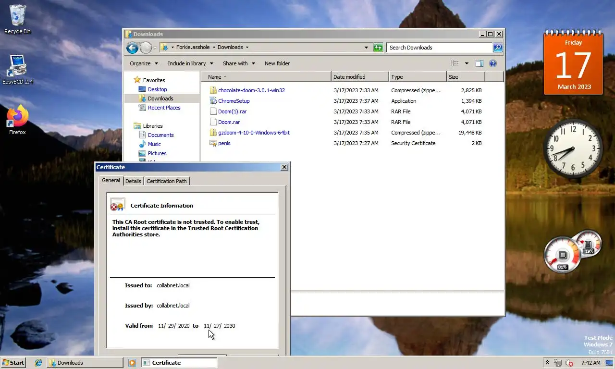Open Music library in navigation pane
The height and width of the screenshot is (369, 615).
[x=154, y=144]
